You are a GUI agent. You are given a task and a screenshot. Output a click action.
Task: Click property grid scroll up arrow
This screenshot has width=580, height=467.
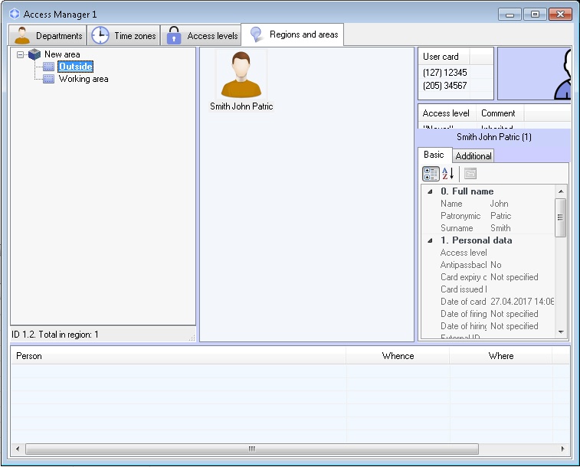(x=561, y=191)
